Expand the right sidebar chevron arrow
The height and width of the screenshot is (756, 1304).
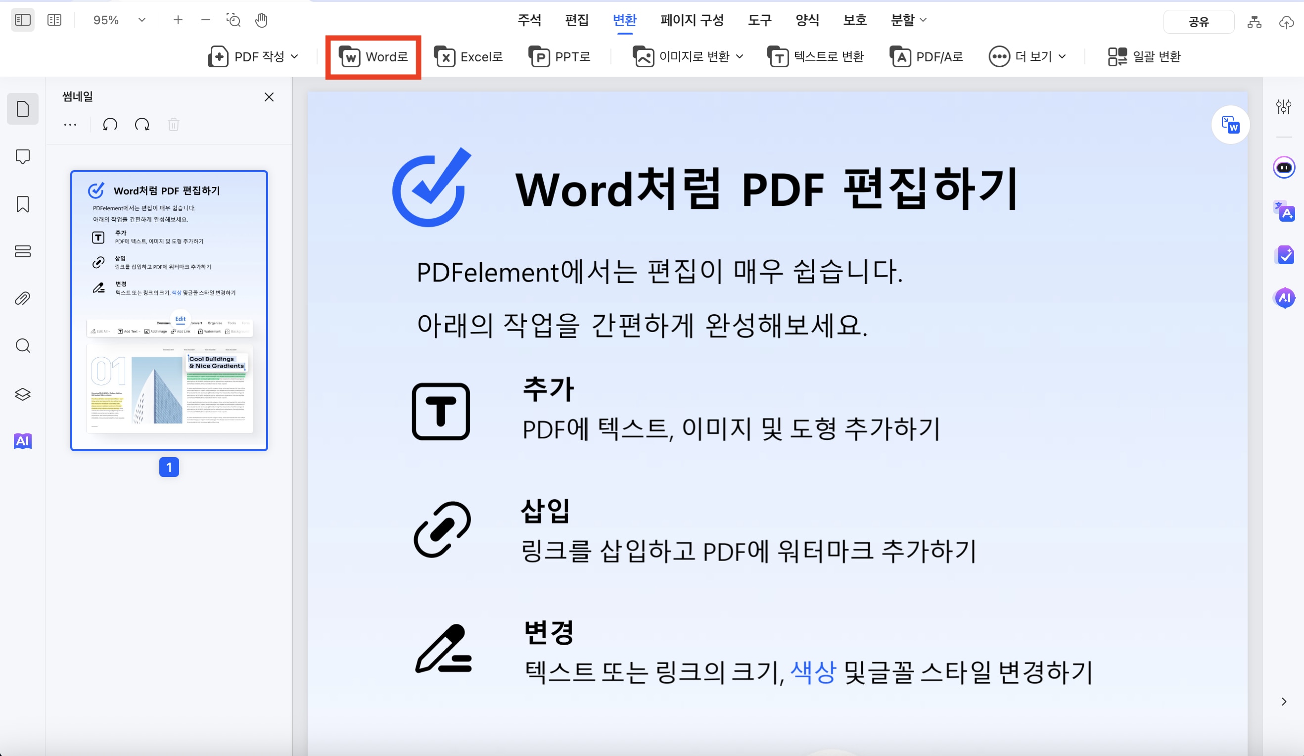1284,702
